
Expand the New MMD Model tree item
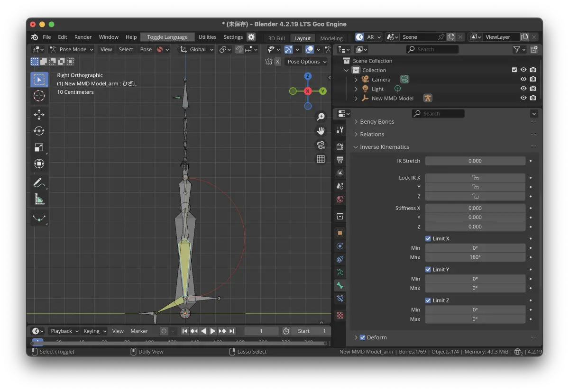(356, 98)
